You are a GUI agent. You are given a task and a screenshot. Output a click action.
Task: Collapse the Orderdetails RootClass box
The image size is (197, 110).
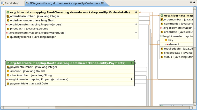[x=136, y=12]
